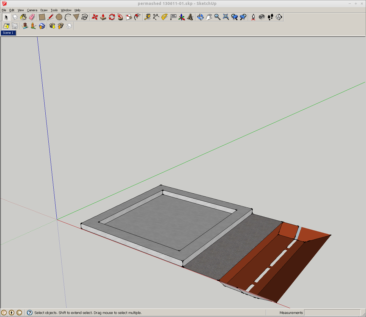This screenshot has height=317, width=366.
Task: Pick the Push/Pull tool
Action: point(103,17)
